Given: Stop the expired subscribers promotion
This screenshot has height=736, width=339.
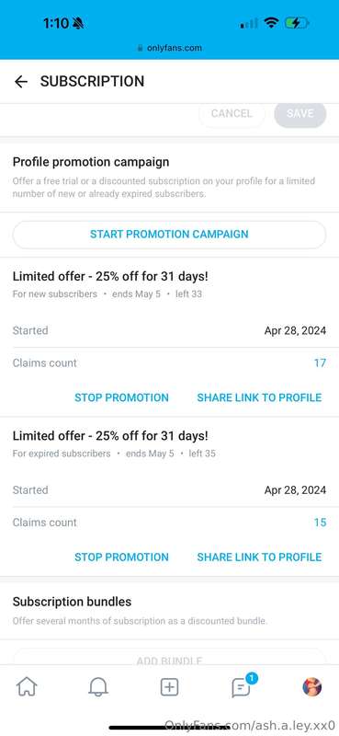Looking at the screenshot, I should pos(121,558).
